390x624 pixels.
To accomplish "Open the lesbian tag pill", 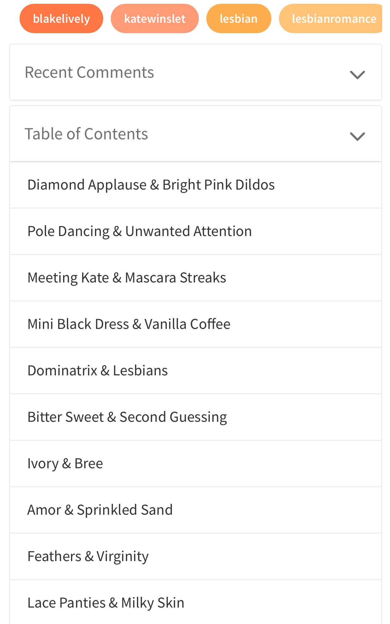I will pos(239,19).
